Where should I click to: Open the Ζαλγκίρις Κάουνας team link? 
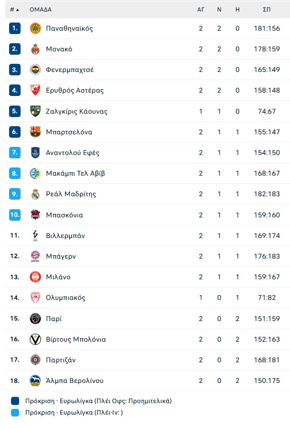click(77, 111)
